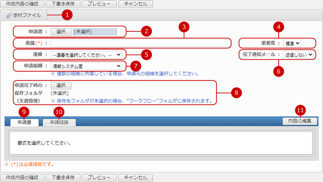Click the 書式を選択してください text
Viewport: 323px width, 182px height.
44,143
